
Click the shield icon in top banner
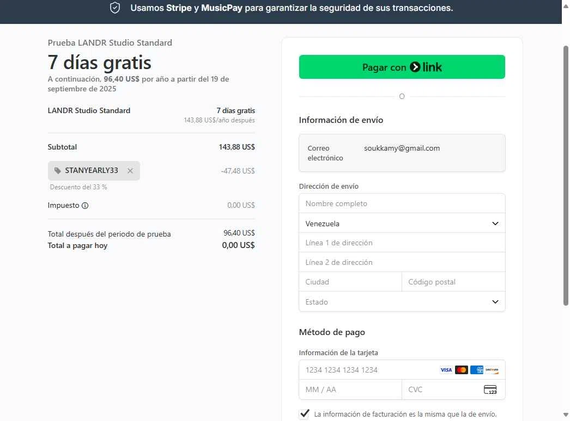tap(115, 8)
